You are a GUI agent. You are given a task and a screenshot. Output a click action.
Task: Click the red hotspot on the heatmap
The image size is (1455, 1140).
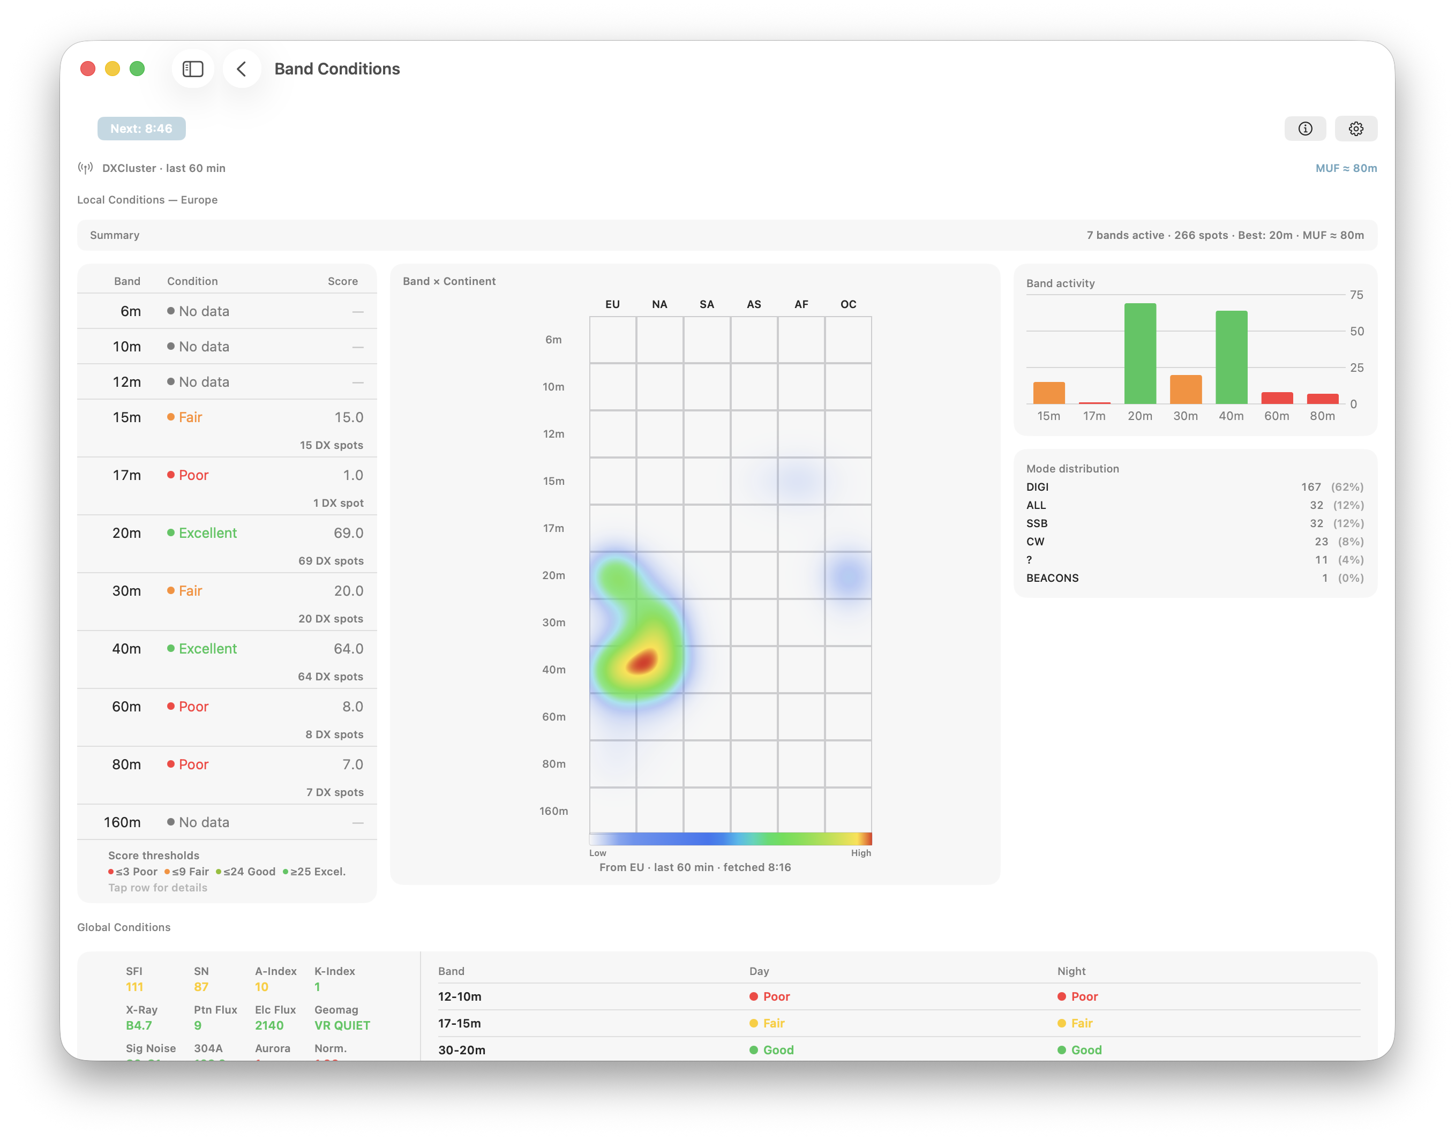pyautogui.click(x=643, y=662)
